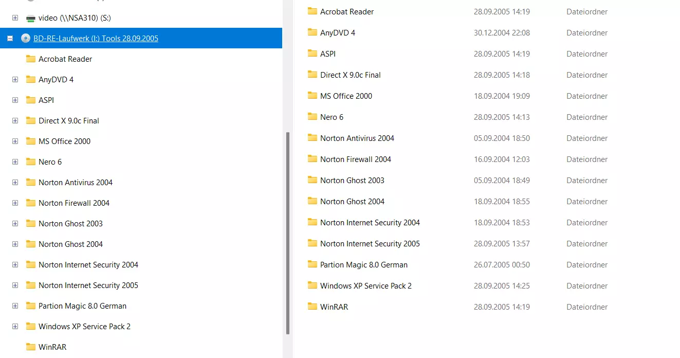Click the tree pane vertical scrollbar thumb
Screen dimensions: 680x358
coord(288,233)
